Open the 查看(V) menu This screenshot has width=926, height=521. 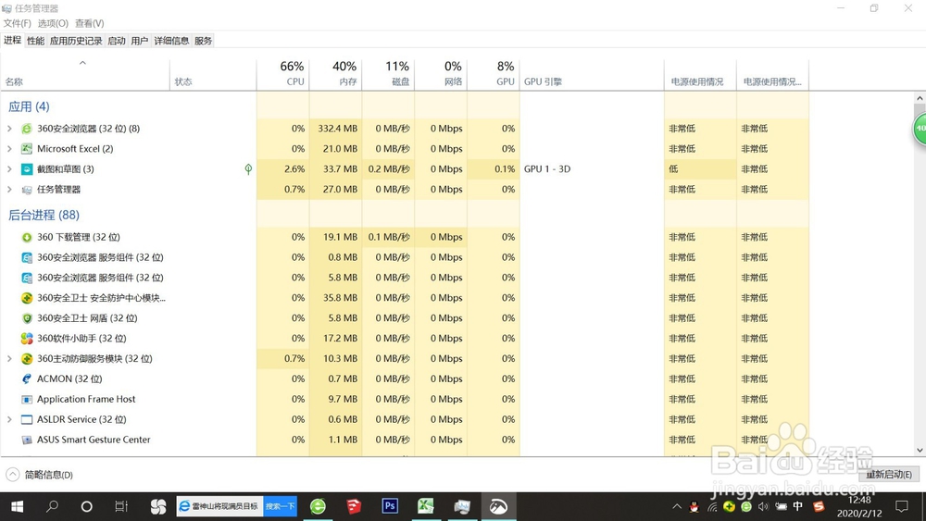pyautogui.click(x=89, y=23)
